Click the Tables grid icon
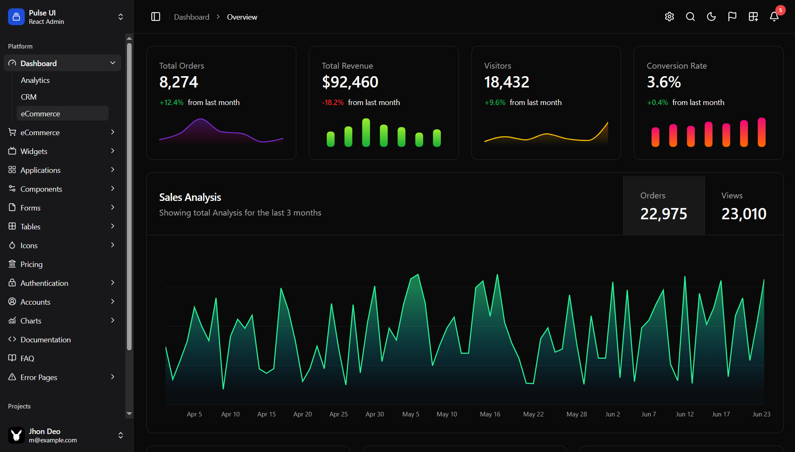 pyautogui.click(x=12, y=226)
